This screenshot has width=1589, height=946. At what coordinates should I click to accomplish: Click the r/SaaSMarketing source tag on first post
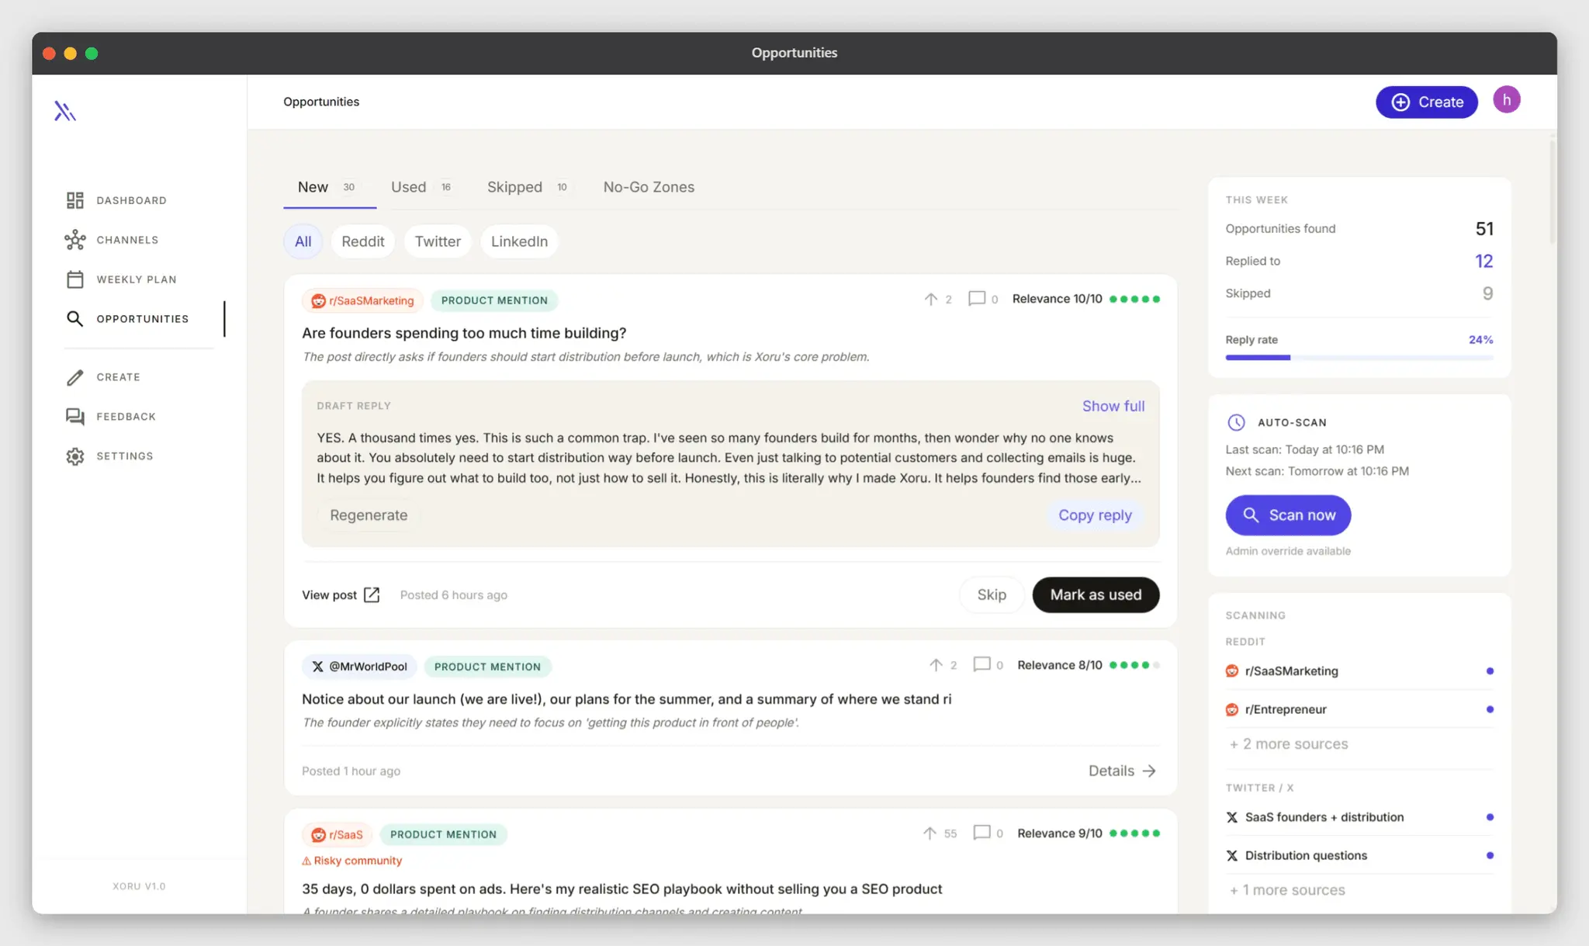pos(362,300)
